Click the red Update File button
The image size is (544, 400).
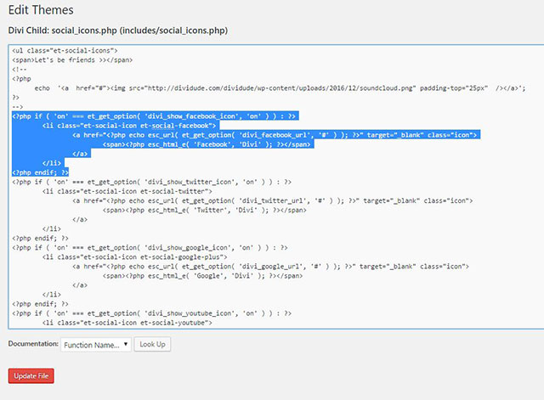pyautogui.click(x=31, y=375)
